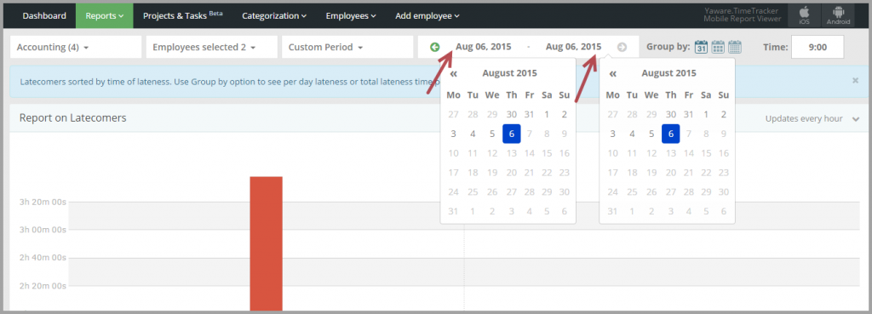872x314 pixels.
Task: Select July 31 in the right calendar
Action: click(688, 115)
